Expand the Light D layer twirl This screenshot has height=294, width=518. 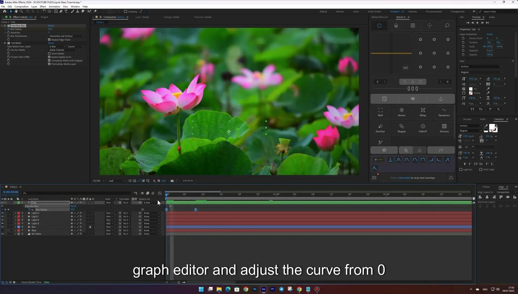tap(15, 213)
